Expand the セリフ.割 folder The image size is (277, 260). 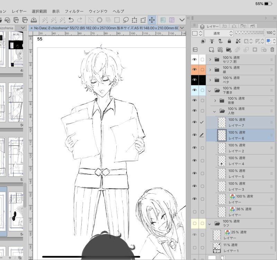(210, 59)
